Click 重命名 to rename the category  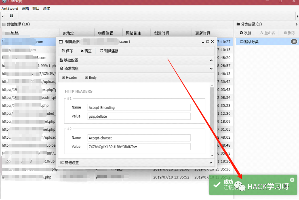[268, 33]
